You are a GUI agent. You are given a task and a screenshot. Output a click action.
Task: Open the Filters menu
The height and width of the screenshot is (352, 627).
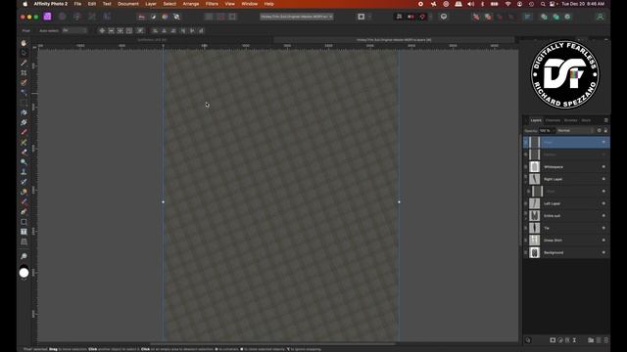[x=212, y=4]
